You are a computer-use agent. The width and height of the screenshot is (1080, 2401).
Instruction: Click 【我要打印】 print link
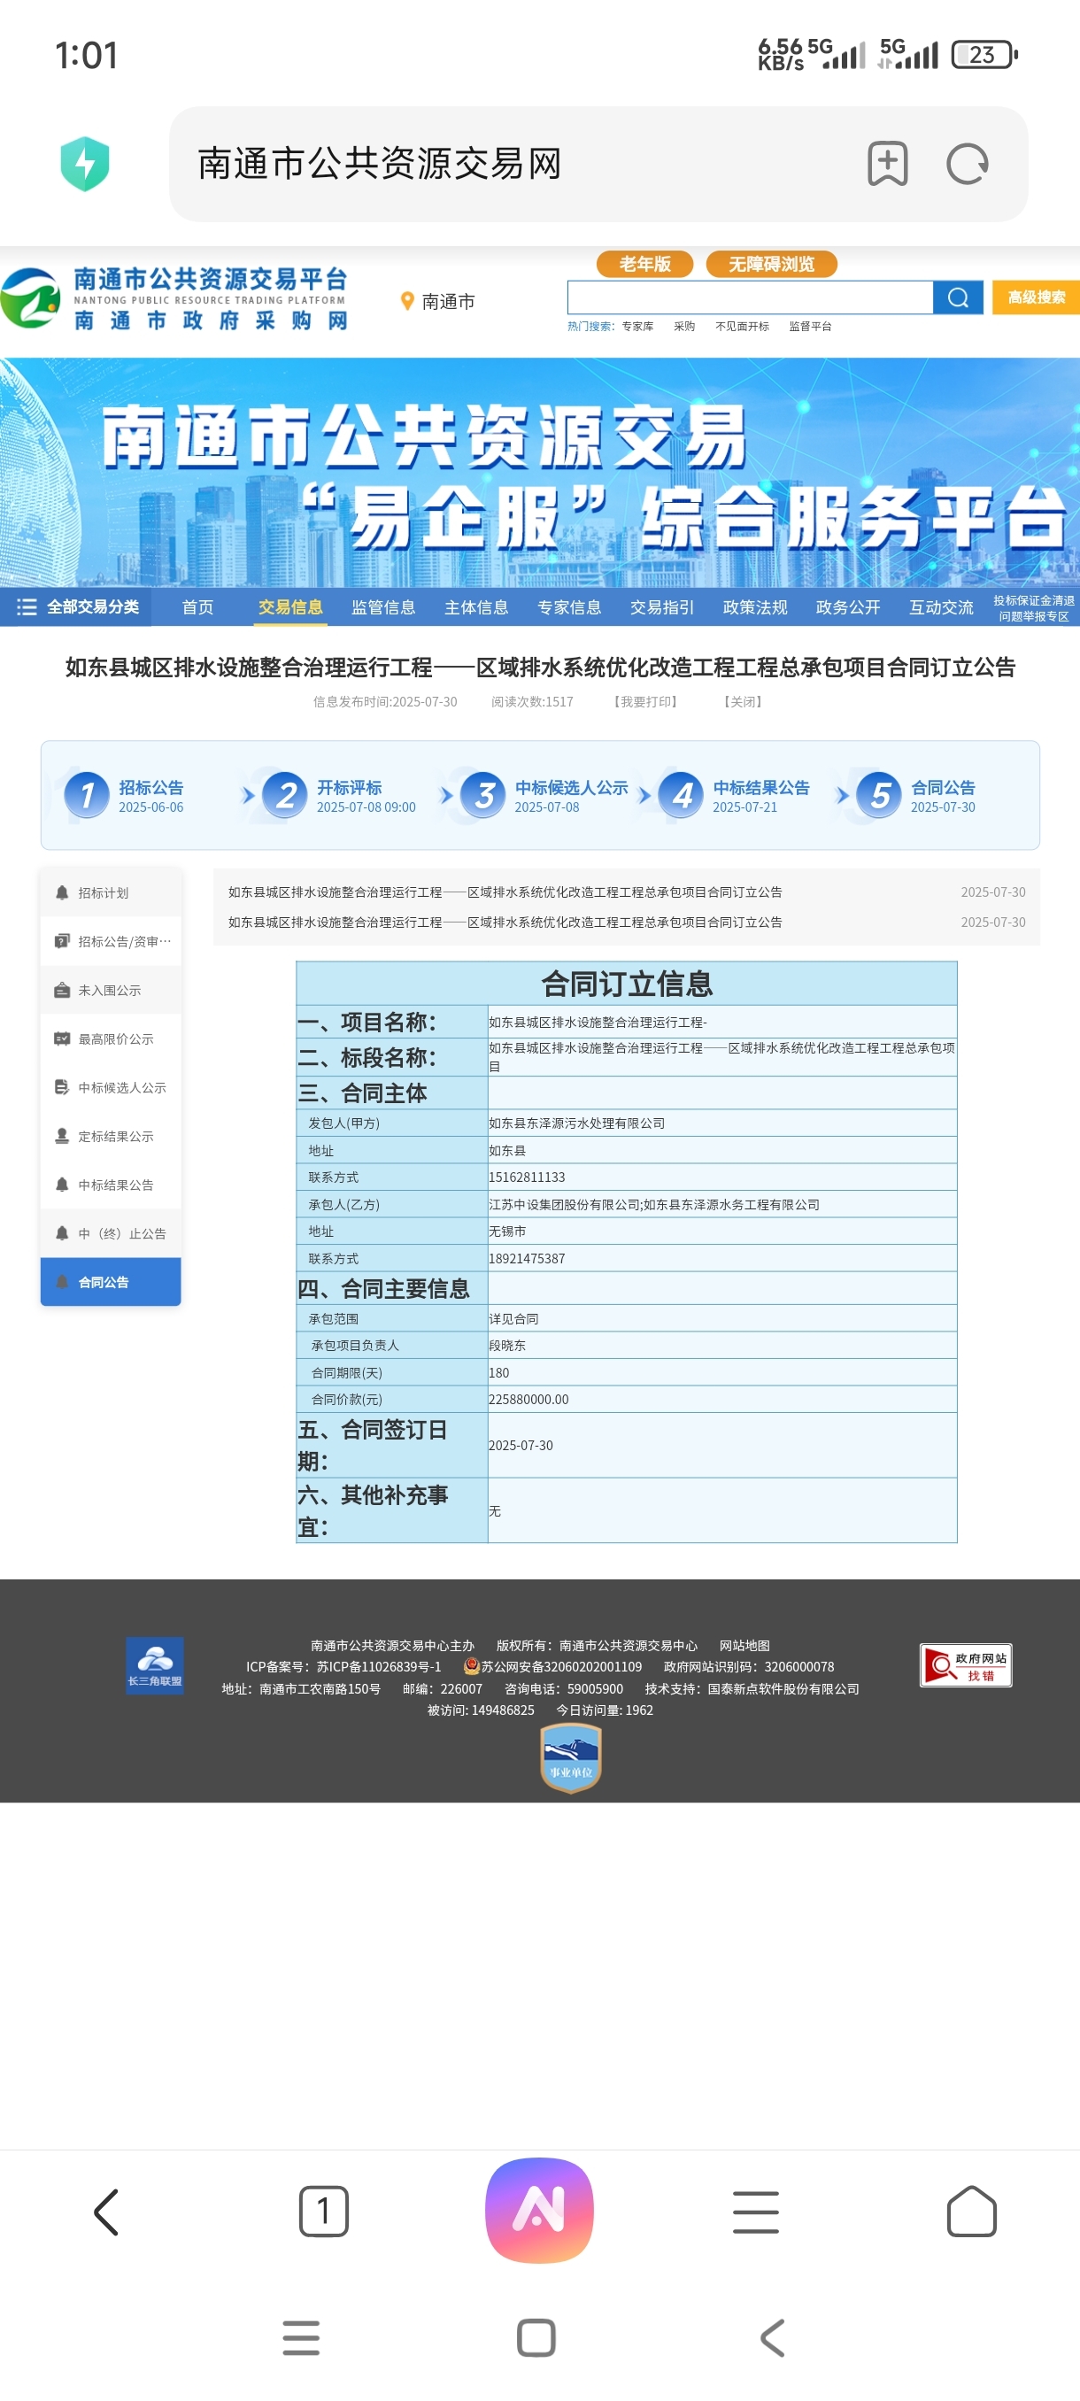tap(644, 702)
